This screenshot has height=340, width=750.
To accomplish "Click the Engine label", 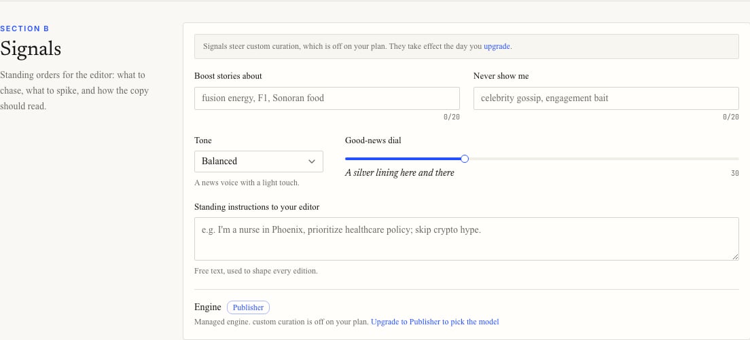I will pyautogui.click(x=208, y=307).
